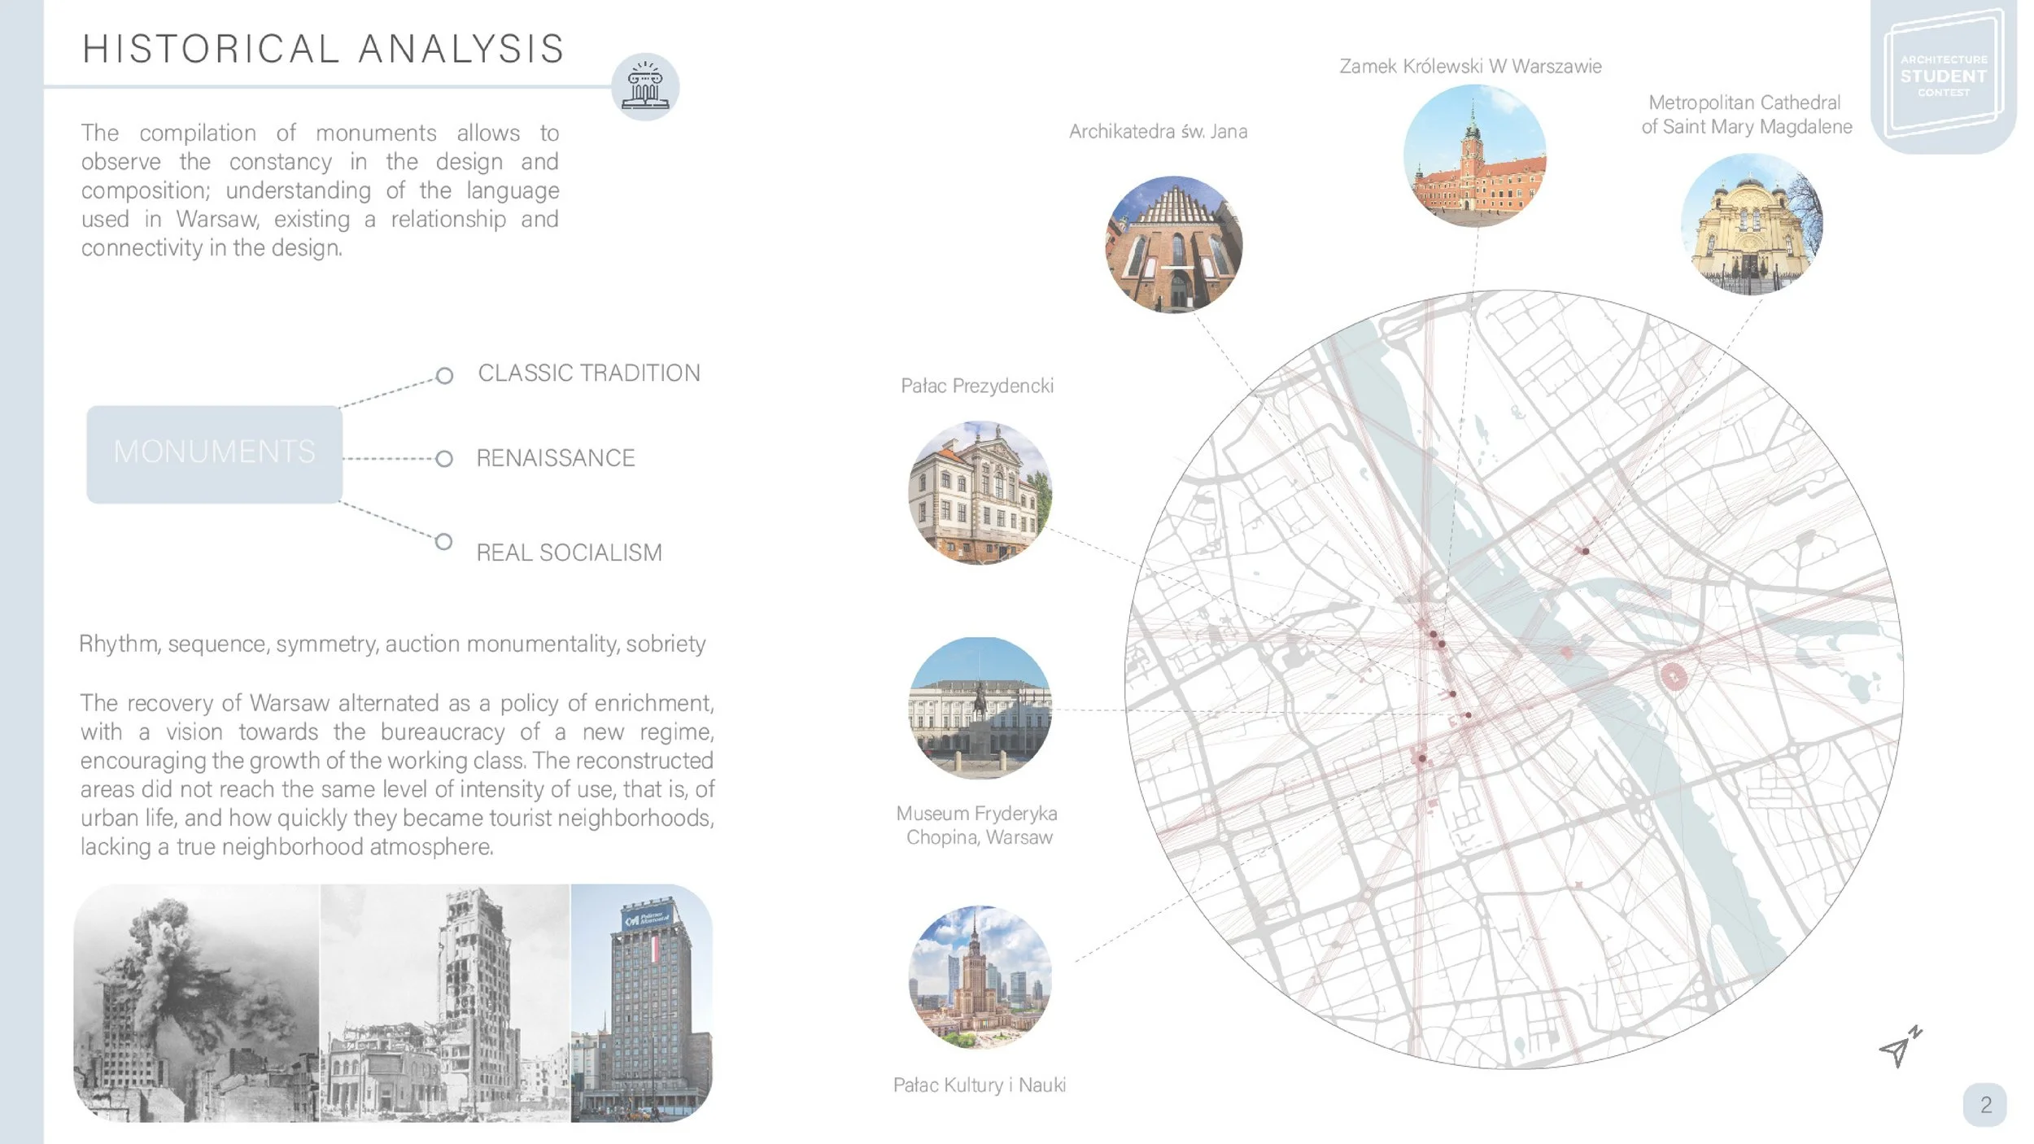Screen dimensions: 2034x1144
Task: Click the RENAISSANCE label
Action: [x=555, y=458]
